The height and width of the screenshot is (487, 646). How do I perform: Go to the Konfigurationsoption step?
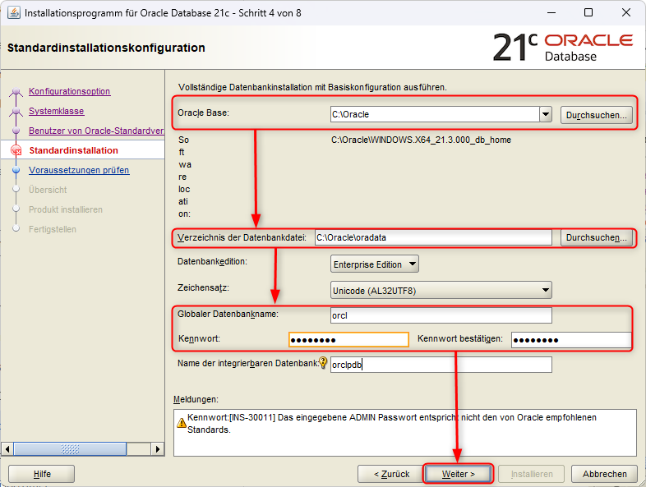(x=69, y=91)
